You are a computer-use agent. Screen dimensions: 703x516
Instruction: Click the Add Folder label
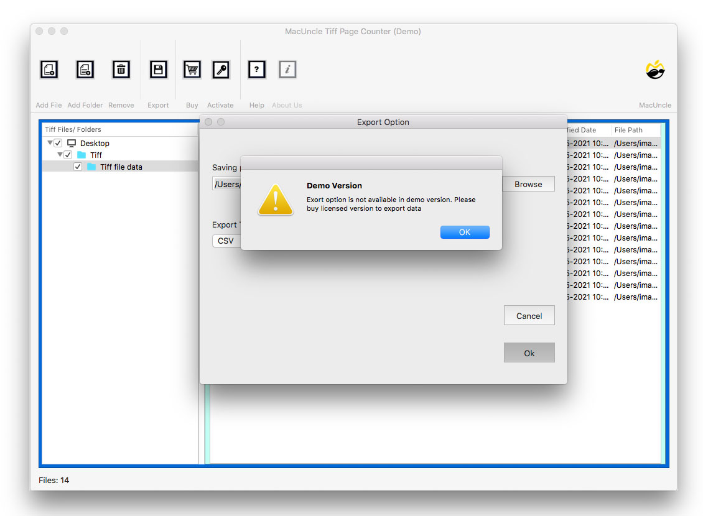(85, 105)
